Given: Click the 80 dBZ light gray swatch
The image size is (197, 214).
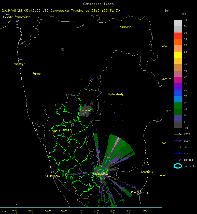Looking at the screenshot, I should (x=178, y=23).
